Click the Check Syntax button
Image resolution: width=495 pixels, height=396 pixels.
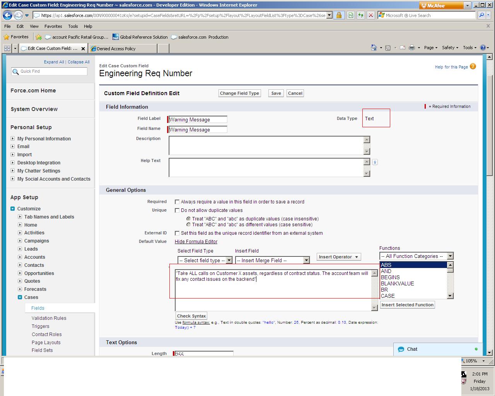pos(191,316)
